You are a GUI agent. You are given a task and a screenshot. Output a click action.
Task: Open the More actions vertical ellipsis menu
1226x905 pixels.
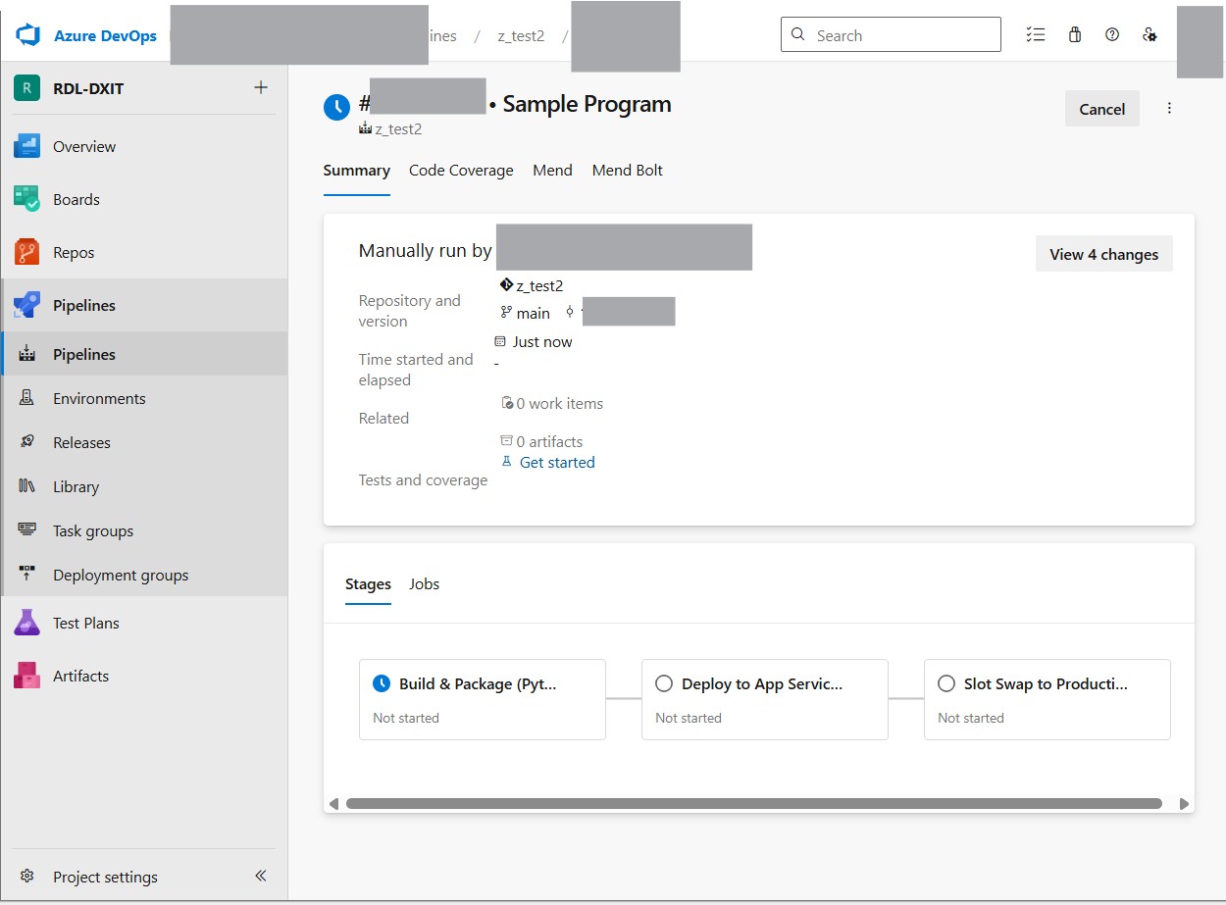click(x=1169, y=108)
